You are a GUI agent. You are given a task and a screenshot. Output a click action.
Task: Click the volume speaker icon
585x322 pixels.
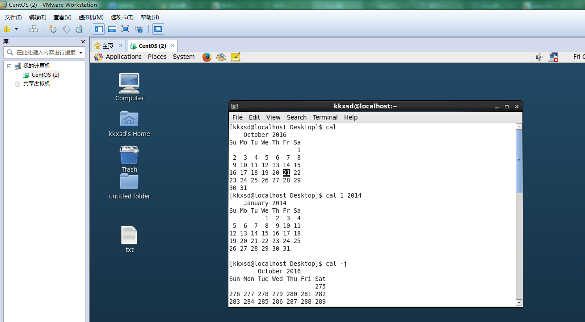click(539, 57)
